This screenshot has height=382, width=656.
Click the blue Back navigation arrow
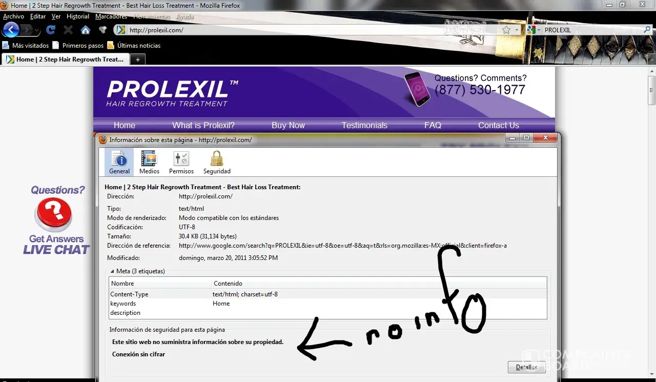click(11, 30)
